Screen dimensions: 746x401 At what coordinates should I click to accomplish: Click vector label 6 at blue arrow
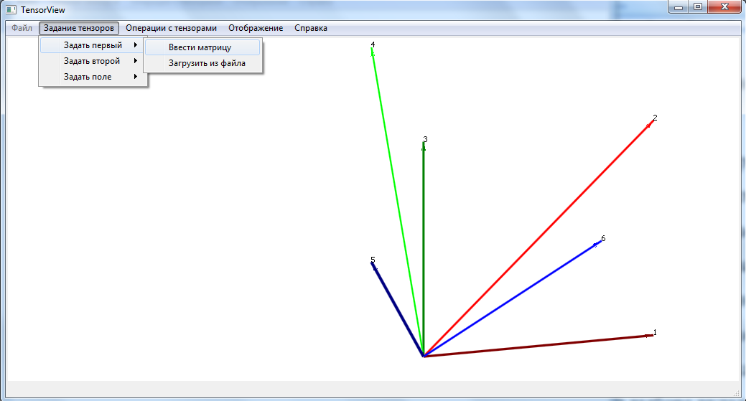click(603, 238)
